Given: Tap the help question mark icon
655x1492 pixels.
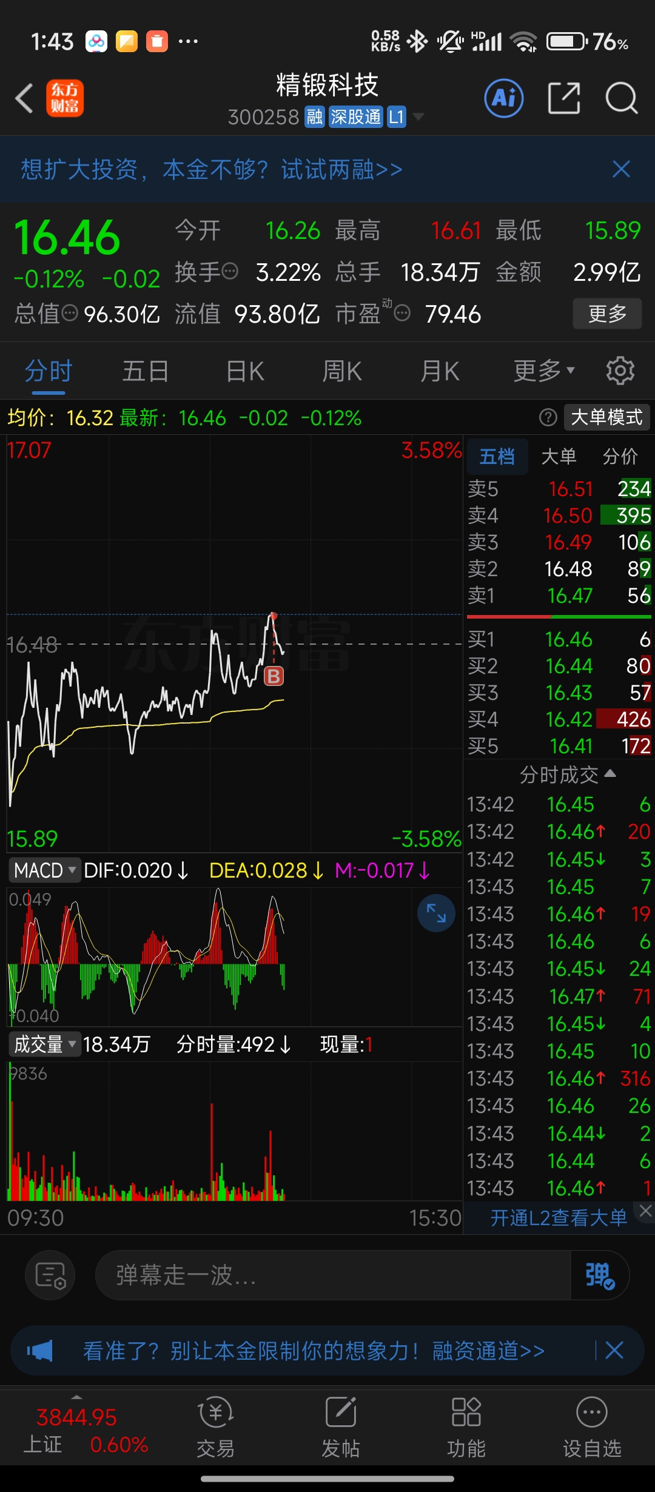Looking at the screenshot, I should (548, 417).
